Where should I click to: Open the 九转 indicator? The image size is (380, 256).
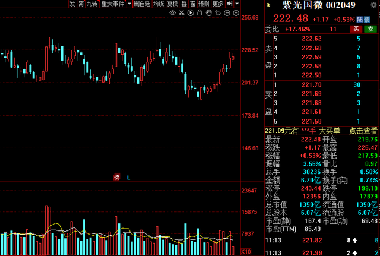92,4
